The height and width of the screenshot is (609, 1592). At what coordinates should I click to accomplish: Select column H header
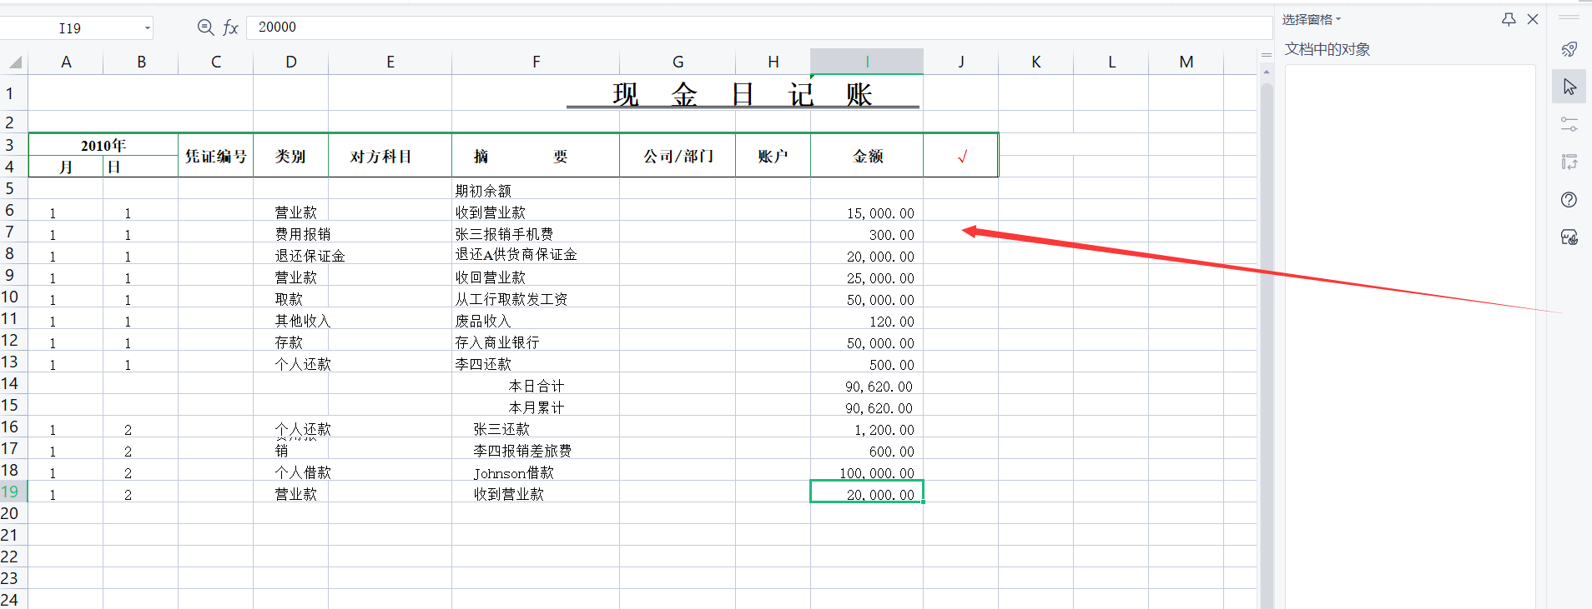tap(773, 62)
